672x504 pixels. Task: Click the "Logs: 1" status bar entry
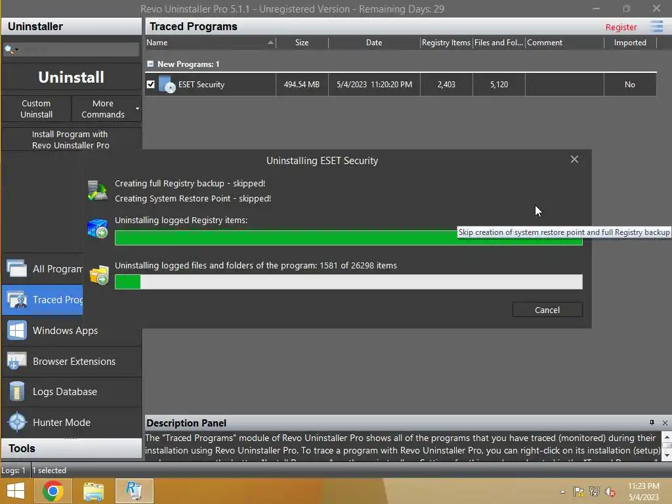pos(13,470)
